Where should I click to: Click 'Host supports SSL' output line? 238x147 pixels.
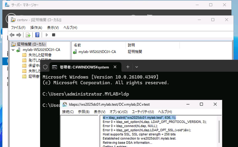pos(139,134)
